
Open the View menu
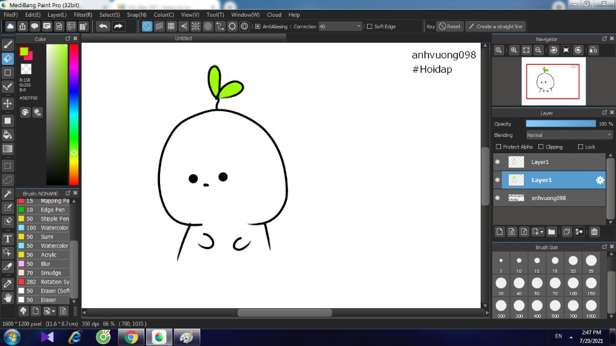coord(190,15)
